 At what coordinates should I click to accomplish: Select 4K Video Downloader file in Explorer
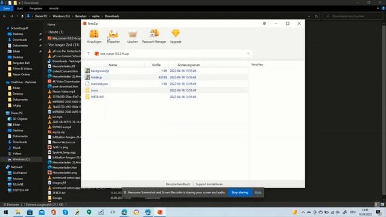66,81
